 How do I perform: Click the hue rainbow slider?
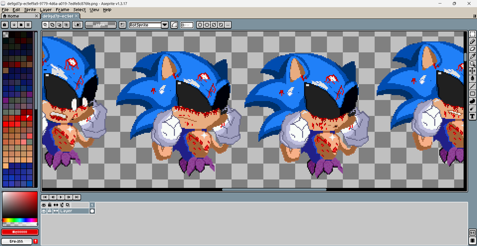point(20,220)
